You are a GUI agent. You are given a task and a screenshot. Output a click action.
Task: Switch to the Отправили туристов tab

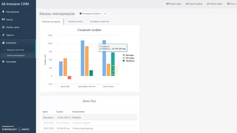click(x=99, y=21)
